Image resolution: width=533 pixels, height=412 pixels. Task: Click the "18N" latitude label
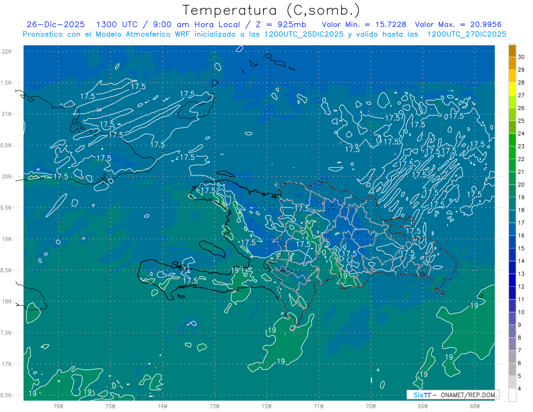(x=7, y=301)
